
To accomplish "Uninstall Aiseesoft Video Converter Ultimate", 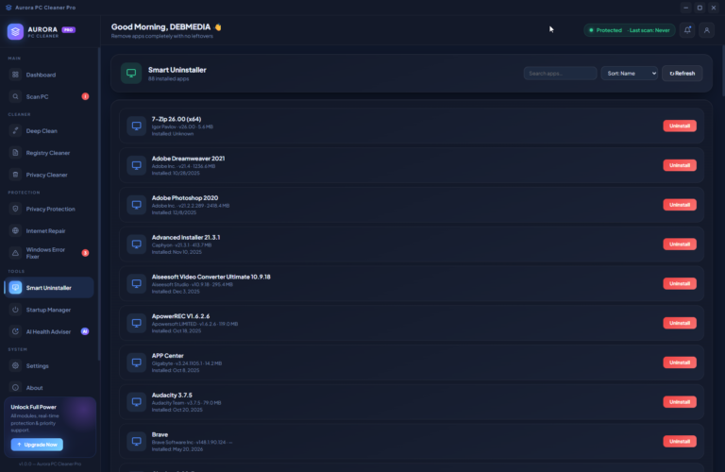I will [x=680, y=283].
